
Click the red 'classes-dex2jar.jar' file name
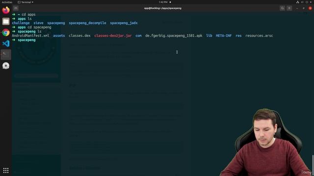pyautogui.click(x=113, y=36)
